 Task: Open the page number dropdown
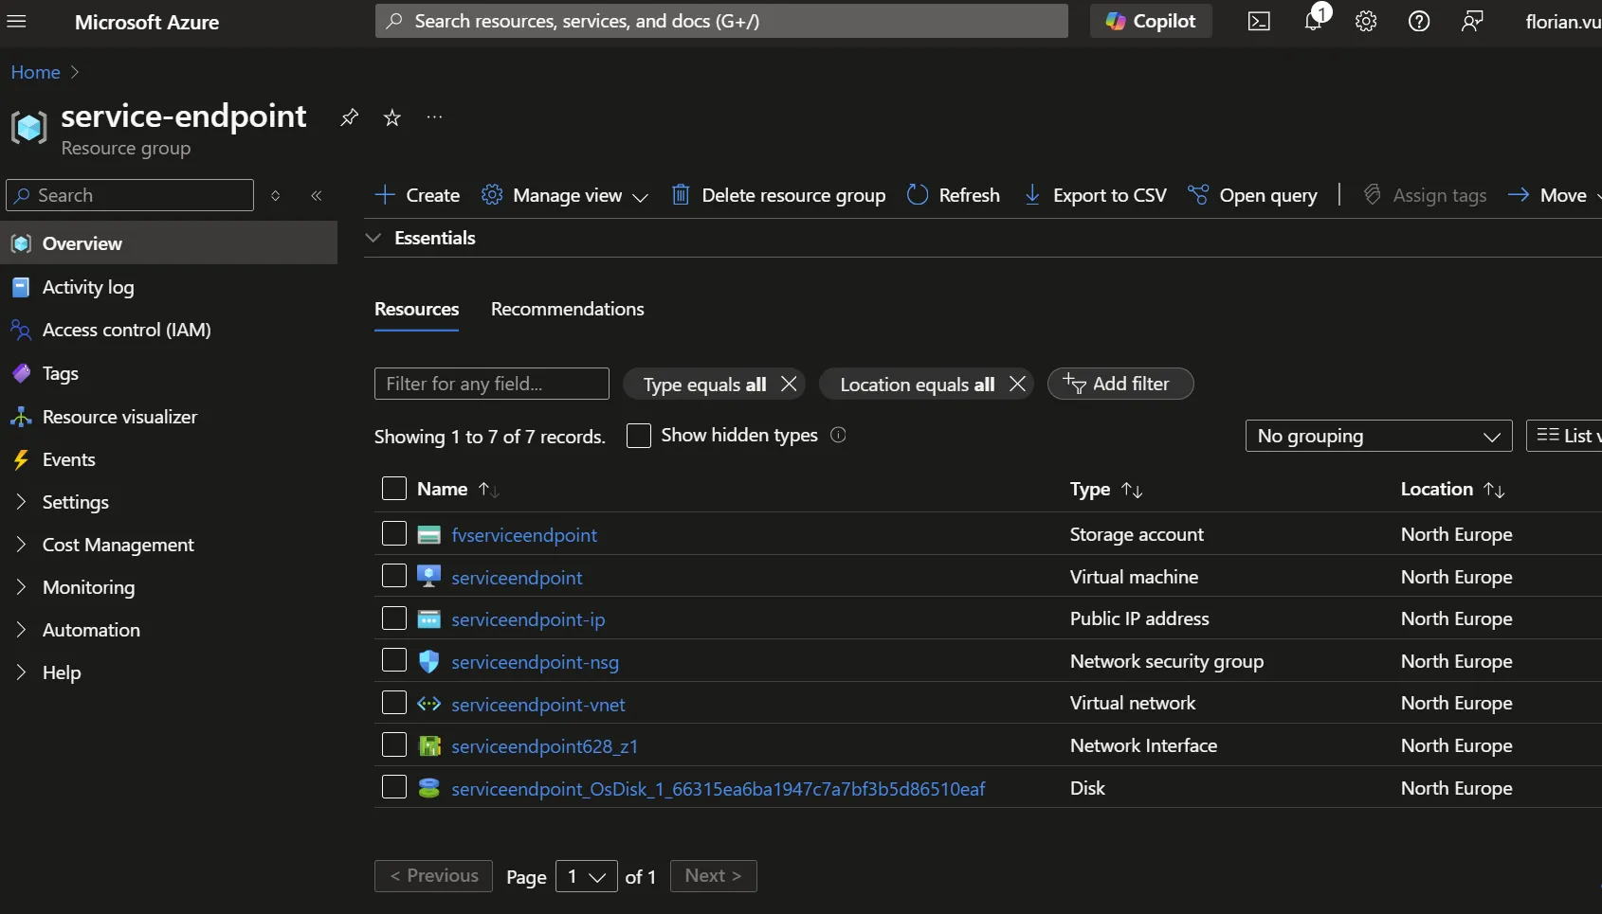tap(587, 876)
